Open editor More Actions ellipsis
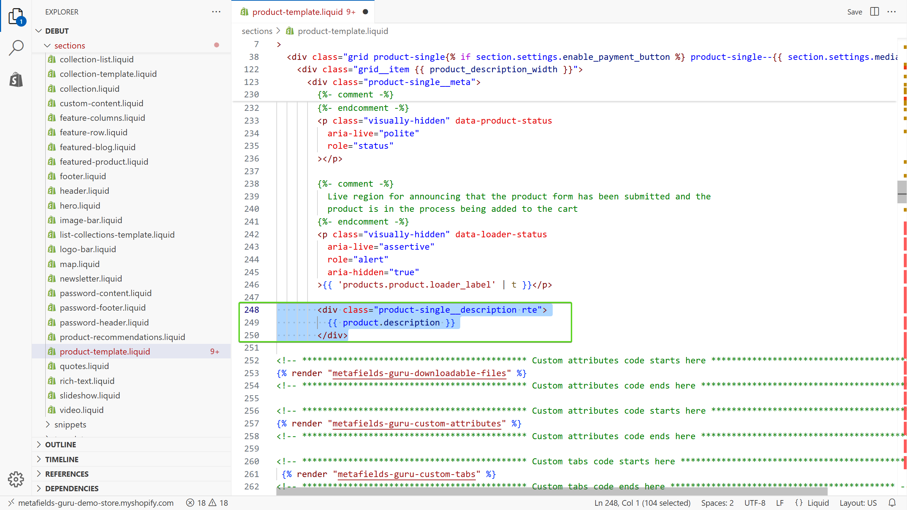Viewport: 907px width, 510px height. point(891,12)
